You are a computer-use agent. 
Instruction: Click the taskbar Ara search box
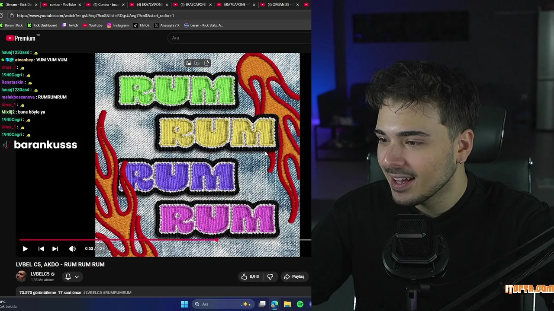223,304
